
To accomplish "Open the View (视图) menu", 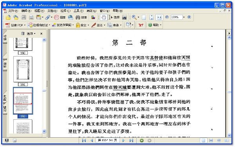I will pos(39,11).
